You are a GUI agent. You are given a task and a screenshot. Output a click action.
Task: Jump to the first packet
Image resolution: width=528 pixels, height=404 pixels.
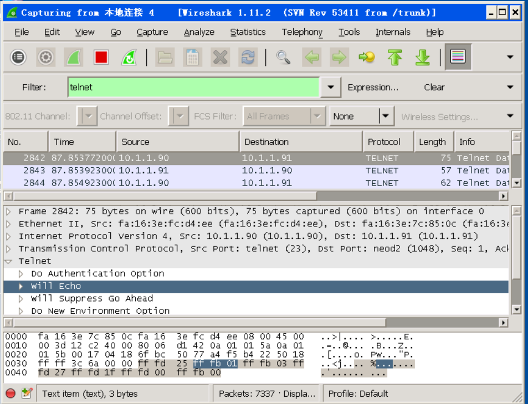(x=394, y=57)
